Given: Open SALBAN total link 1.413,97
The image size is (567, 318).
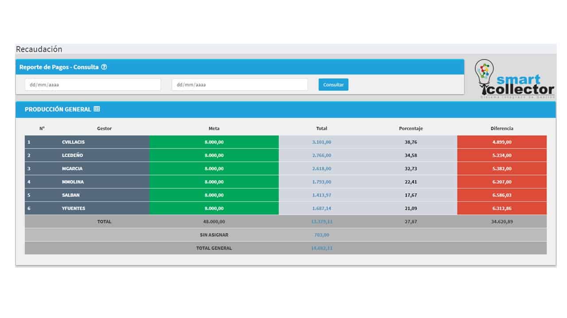Looking at the screenshot, I should point(322,195).
